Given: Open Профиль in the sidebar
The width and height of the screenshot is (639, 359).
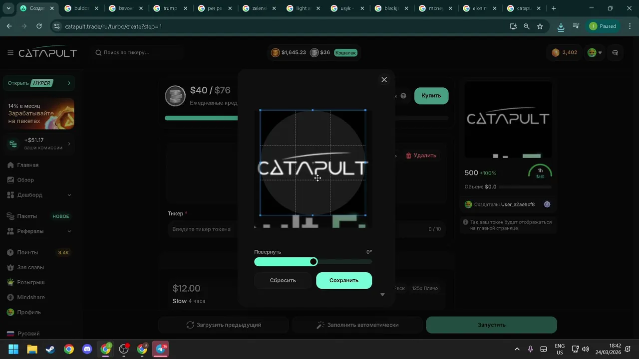Looking at the screenshot, I should pos(29,313).
